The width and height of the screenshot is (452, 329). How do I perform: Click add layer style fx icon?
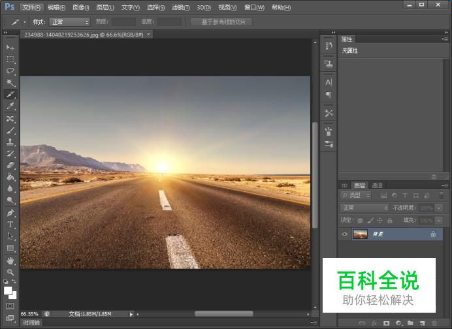tap(374, 323)
